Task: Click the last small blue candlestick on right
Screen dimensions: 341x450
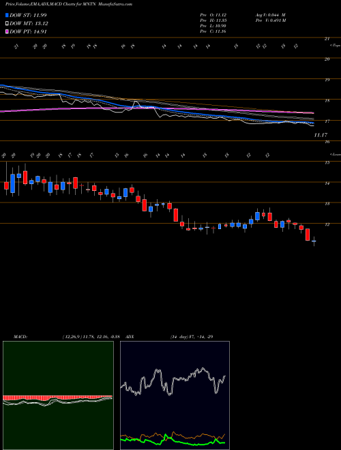Action: click(x=314, y=241)
